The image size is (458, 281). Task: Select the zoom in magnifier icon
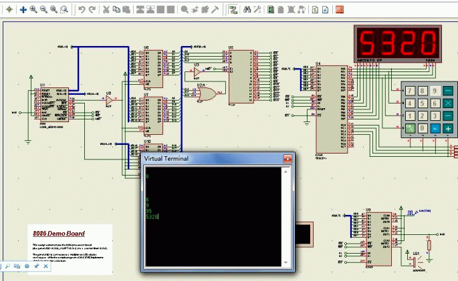[33, 9]
